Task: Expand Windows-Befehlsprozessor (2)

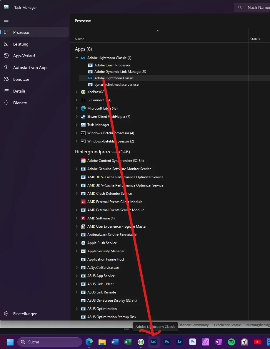Action: tap(77, 141)
